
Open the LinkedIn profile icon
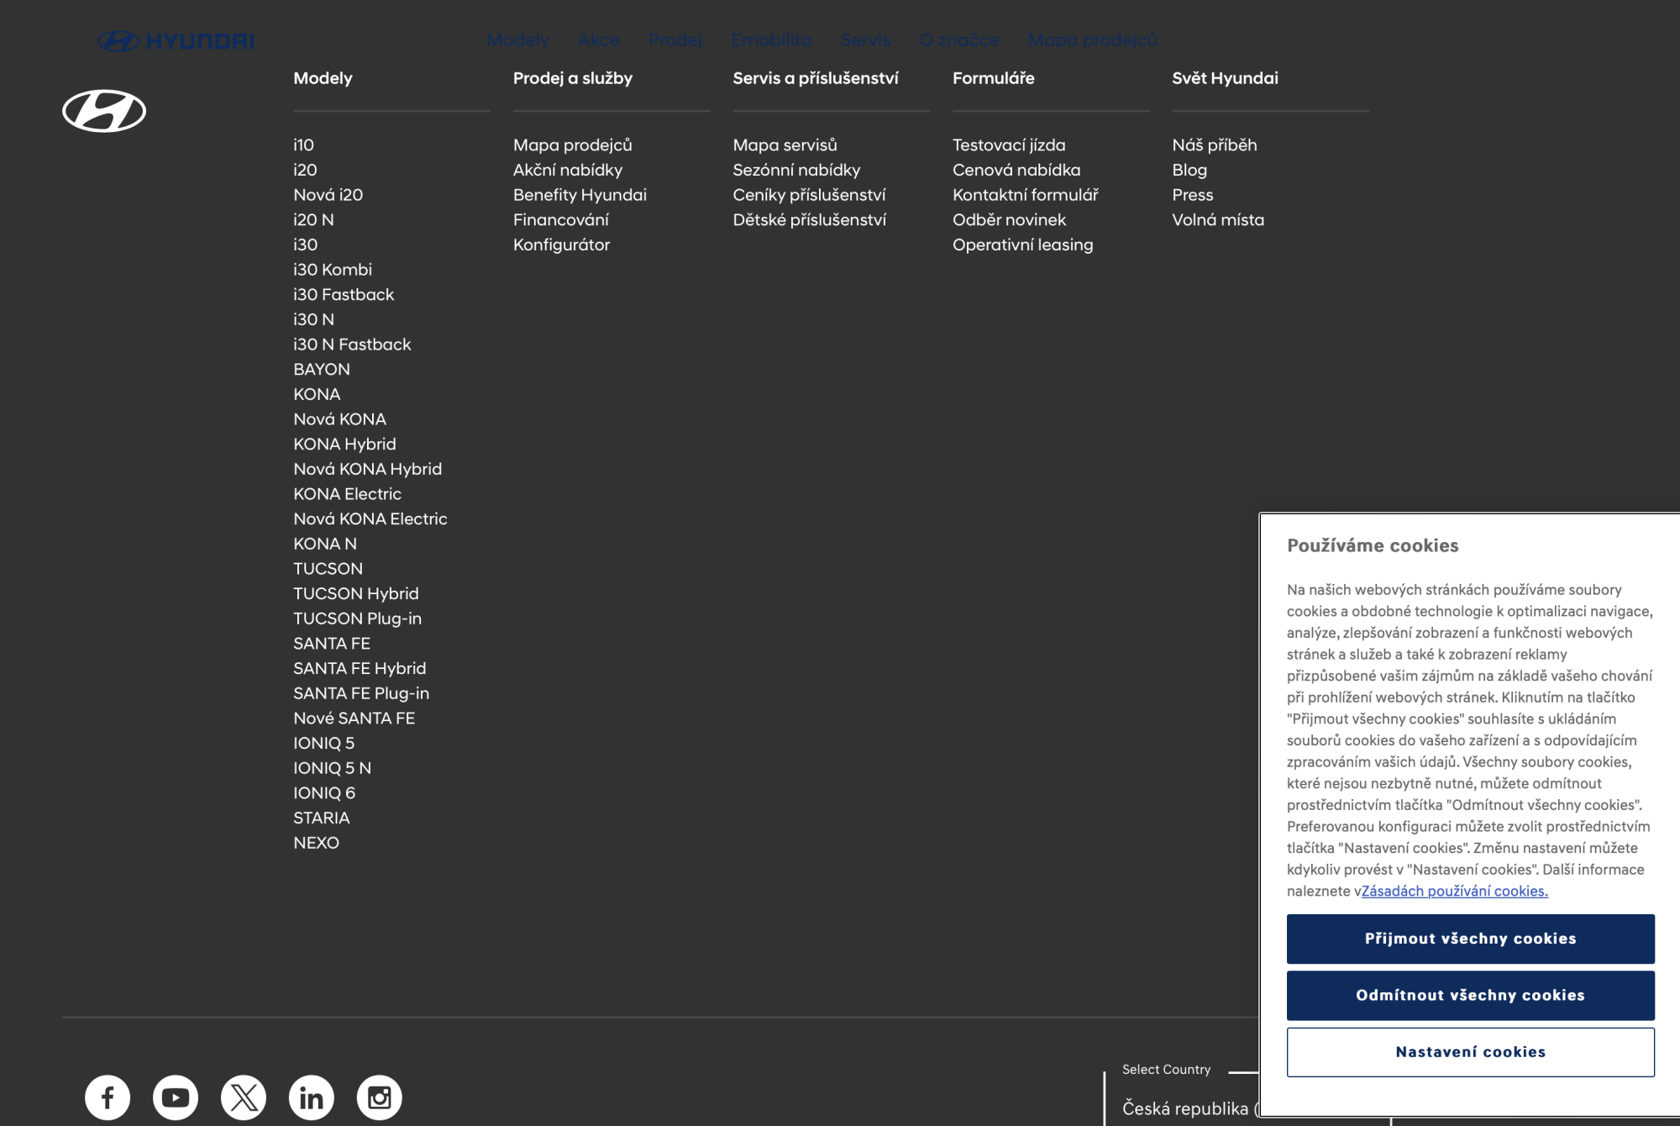[x=311, y=1097]
